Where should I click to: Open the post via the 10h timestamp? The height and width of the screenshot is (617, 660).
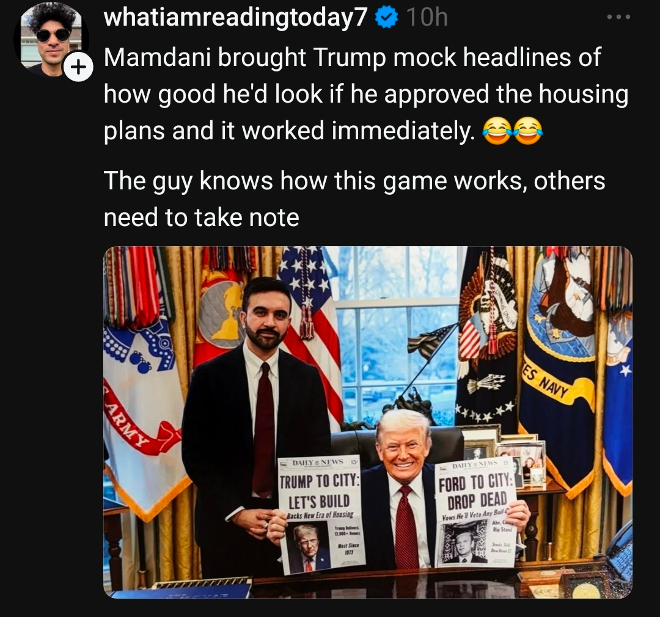tap(428, 18)
